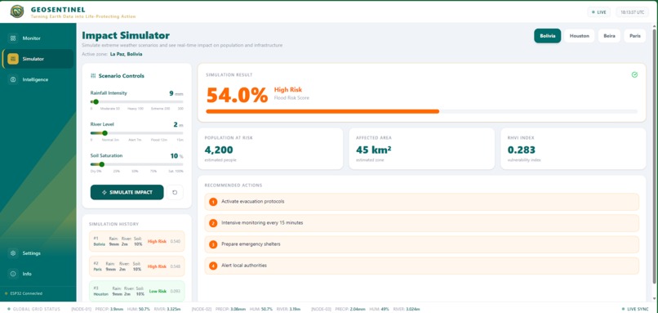Select the Simulator sidebar icon
The image size is (658, 313).
coord(13,59)
